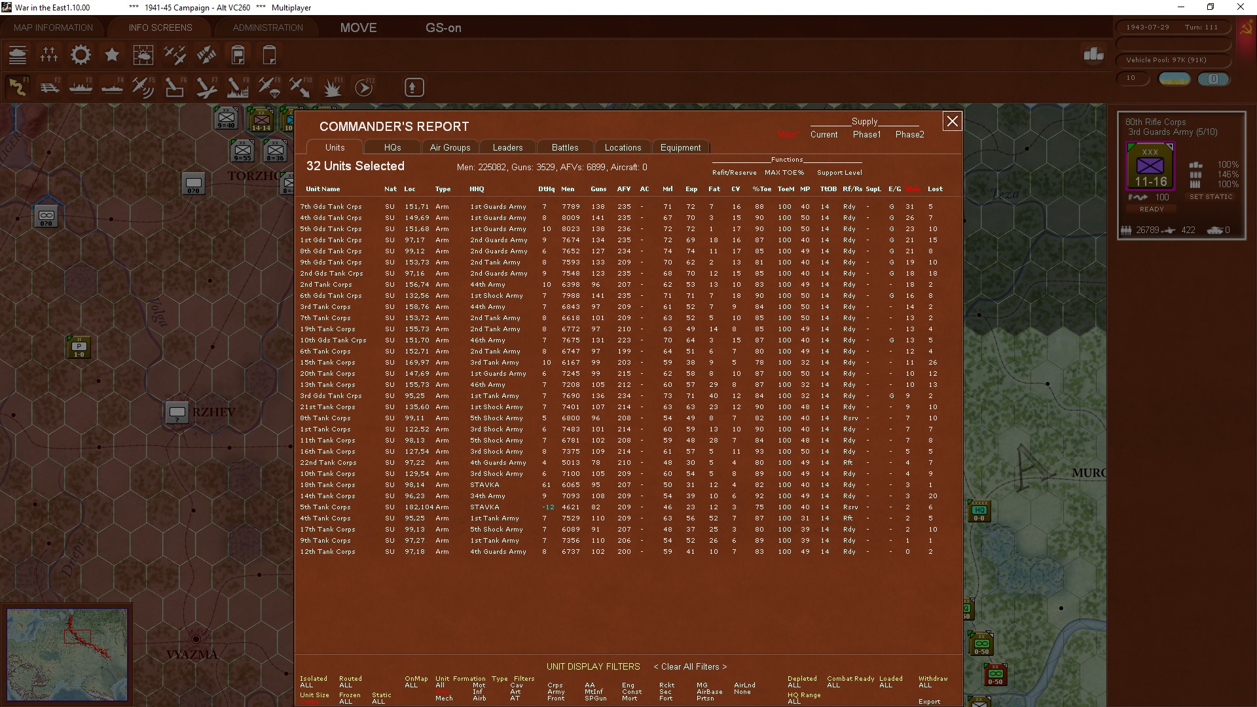Image resolution: width=1257 pixels, height=707 pixels.
Task: Click the minimap thumbnail of the front
Action: [x=67, y=654]
